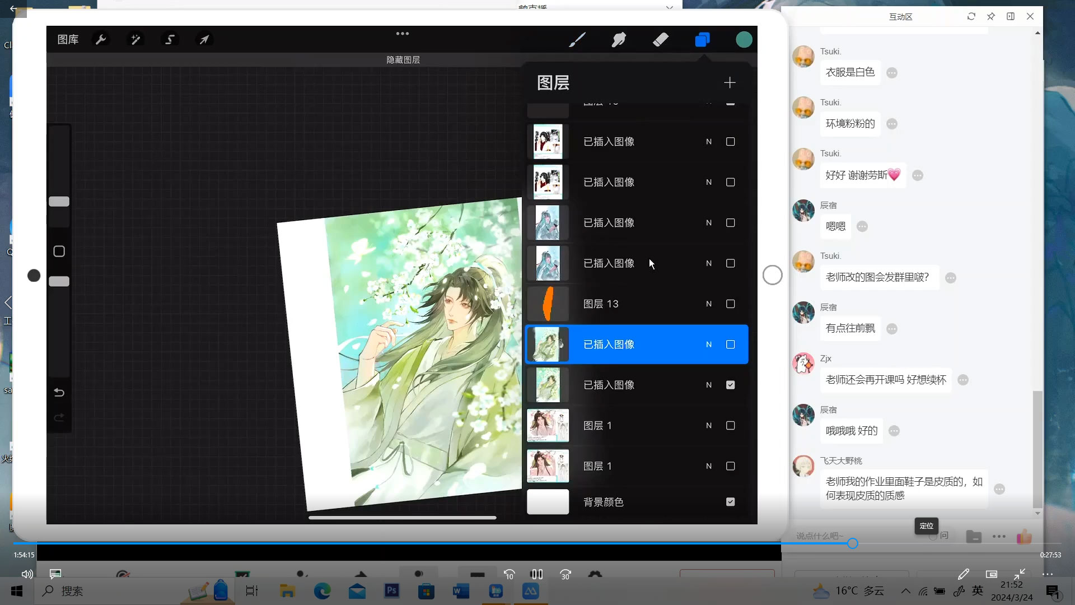Viewport: 1075px width, 605px height.
Task: Expand the system tray hidden icons chevron
Action: click(x=905, y=591)
